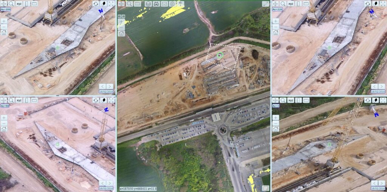Open the layers stack tool in center map

(x=148, y=4)
